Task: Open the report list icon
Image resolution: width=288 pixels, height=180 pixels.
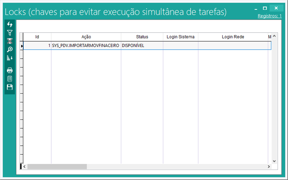Action: (10, 79)
